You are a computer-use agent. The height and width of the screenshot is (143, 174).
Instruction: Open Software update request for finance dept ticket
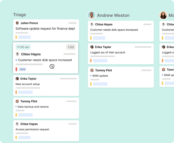point(45,29)
